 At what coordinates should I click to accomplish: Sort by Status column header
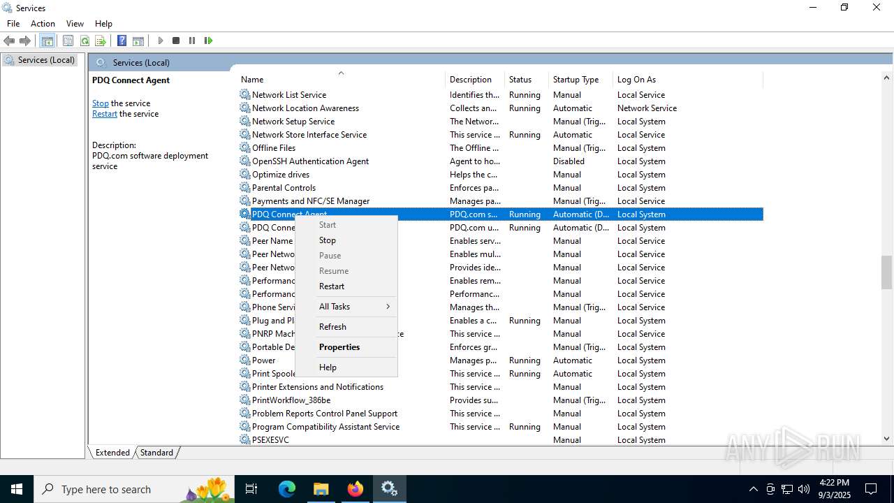coord(527,79)
